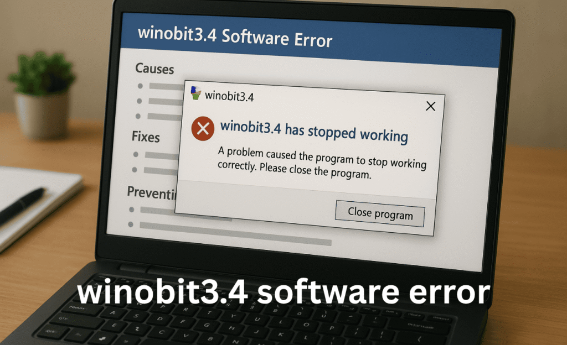This screenshot has width=567, height=345.
Task: Click the blue 'winobit3.4 Software Error' header
Action: (x=310, y=40)
